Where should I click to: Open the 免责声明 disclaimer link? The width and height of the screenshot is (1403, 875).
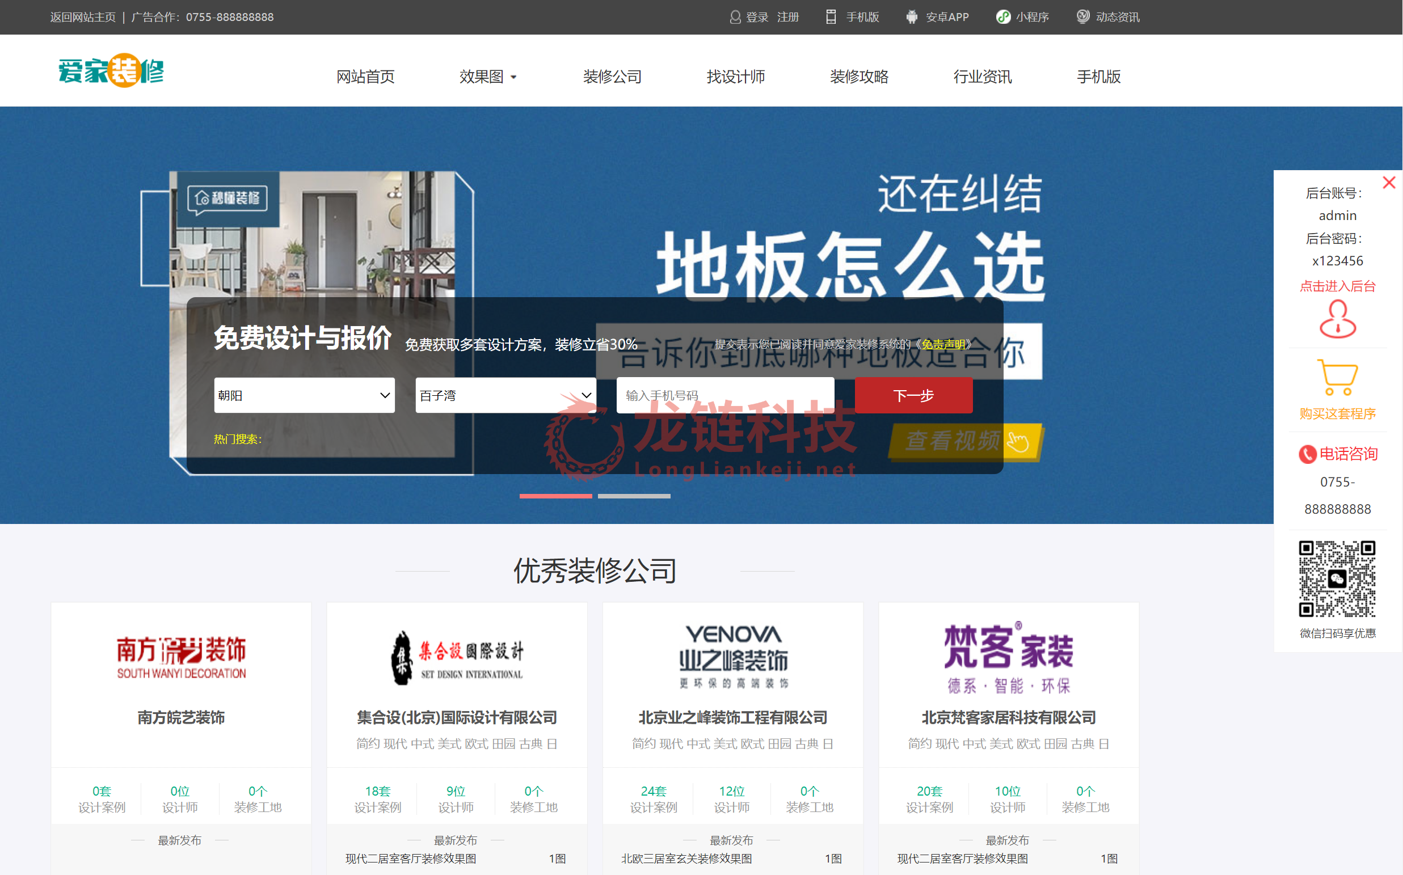[943, 344]
